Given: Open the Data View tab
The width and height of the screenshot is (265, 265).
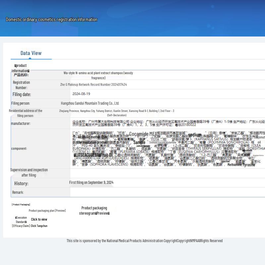Looking at the screenshot, I should tap(31, 53).
